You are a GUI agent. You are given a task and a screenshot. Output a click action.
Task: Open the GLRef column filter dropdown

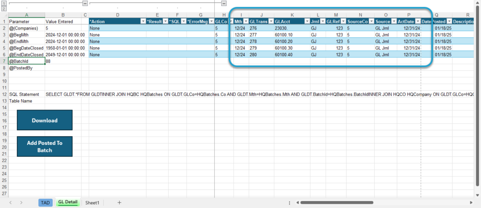click(343, 22)
